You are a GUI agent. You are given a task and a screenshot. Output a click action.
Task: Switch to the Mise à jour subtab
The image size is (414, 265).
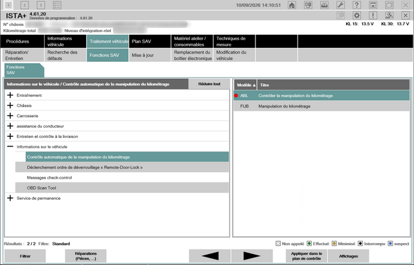(x=149, y=55)
